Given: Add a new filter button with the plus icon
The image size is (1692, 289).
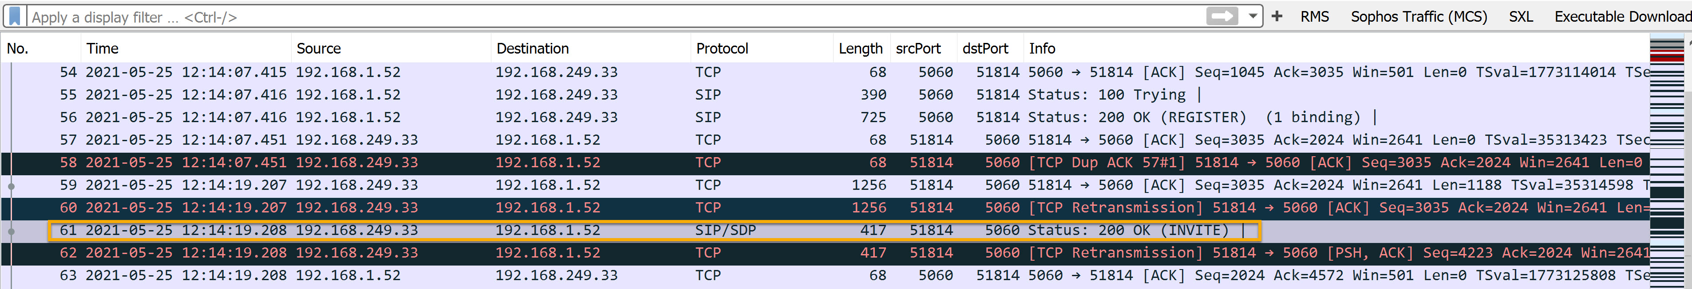Looking at the screenshot, I should [1277, 16].
